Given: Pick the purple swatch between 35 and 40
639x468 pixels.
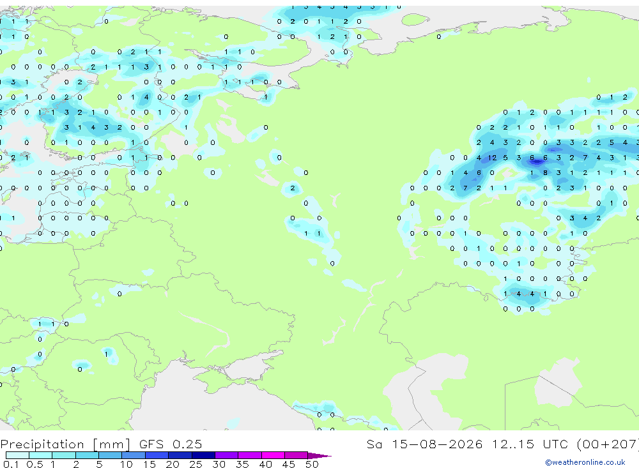Looking at the screenshot, I should [x=249, y=455].
